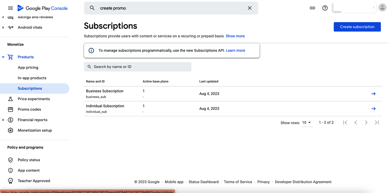Collapse the Products section in sidebar
Image resolution: width=389 pixels, height=193 pixels.
[3, 57]
